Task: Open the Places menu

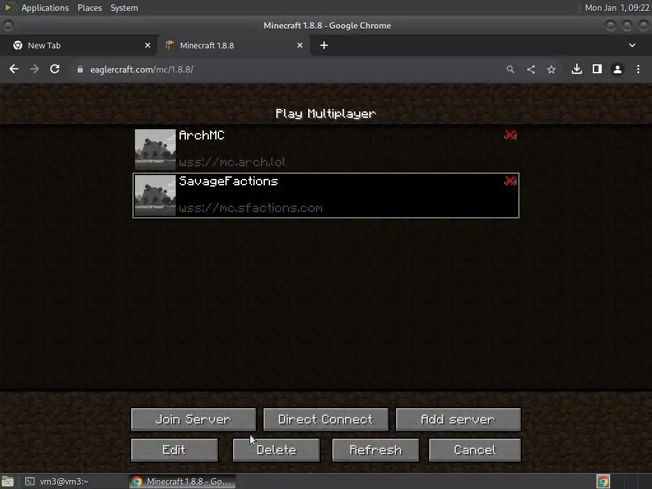Action: (x=90, y=8)
